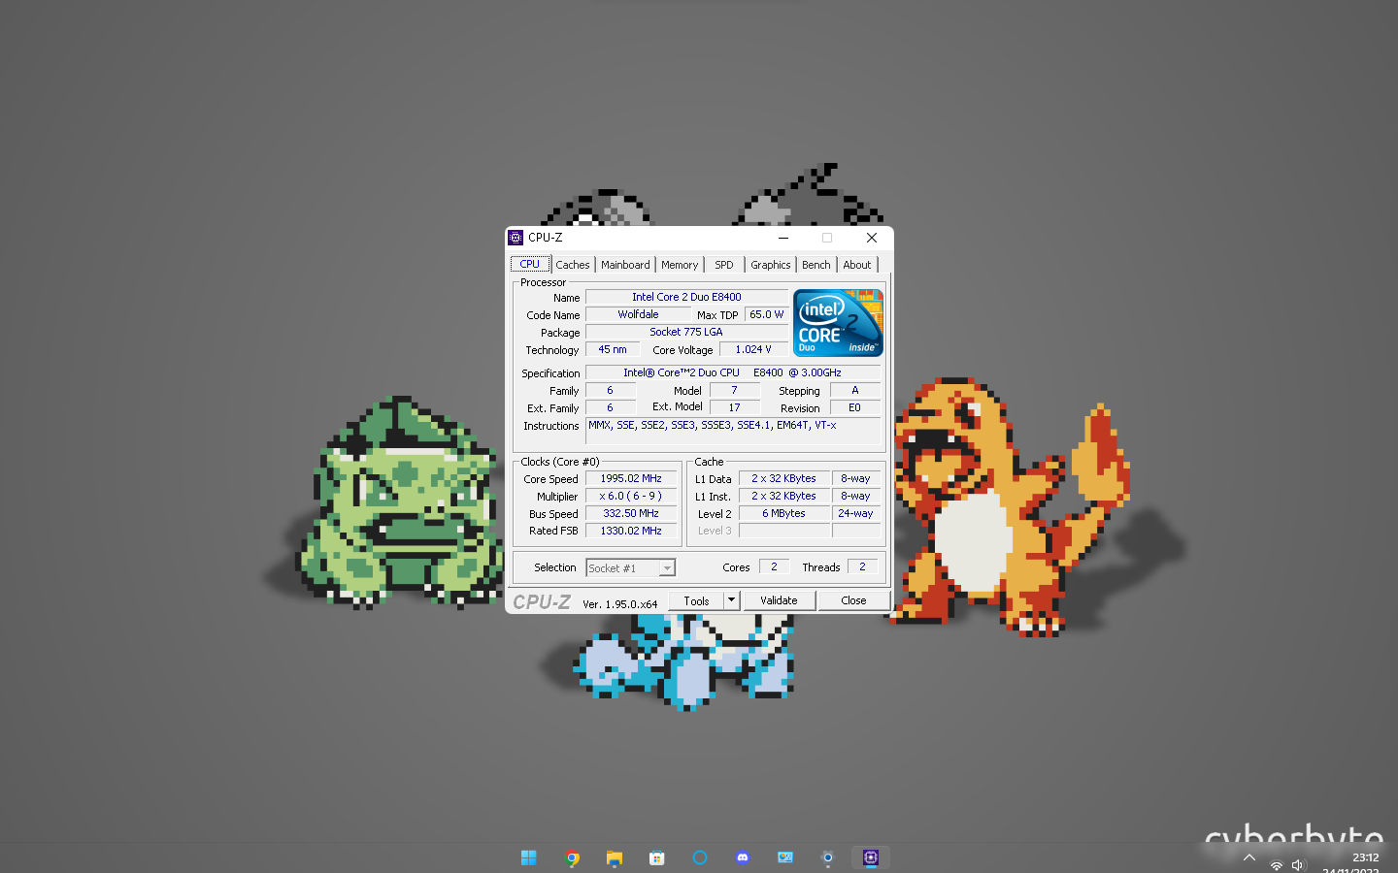Screen dimensions: 1398x873
Task: Click the Socket 775 LGA package value
Action: pos(686,332)
